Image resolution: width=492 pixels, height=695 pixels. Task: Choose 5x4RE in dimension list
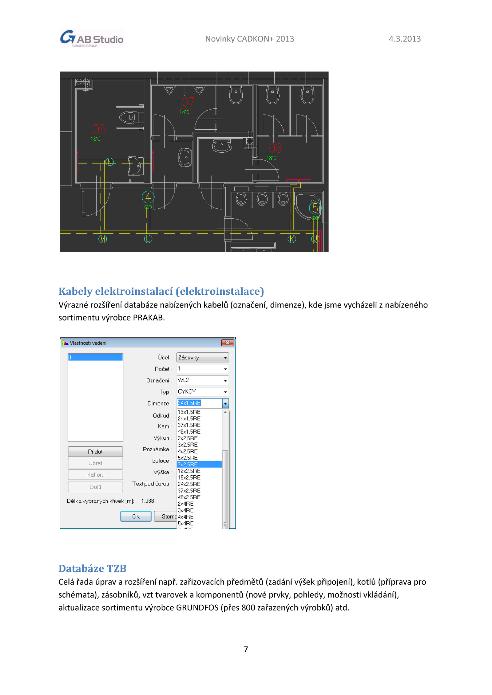tap(199, 524)
